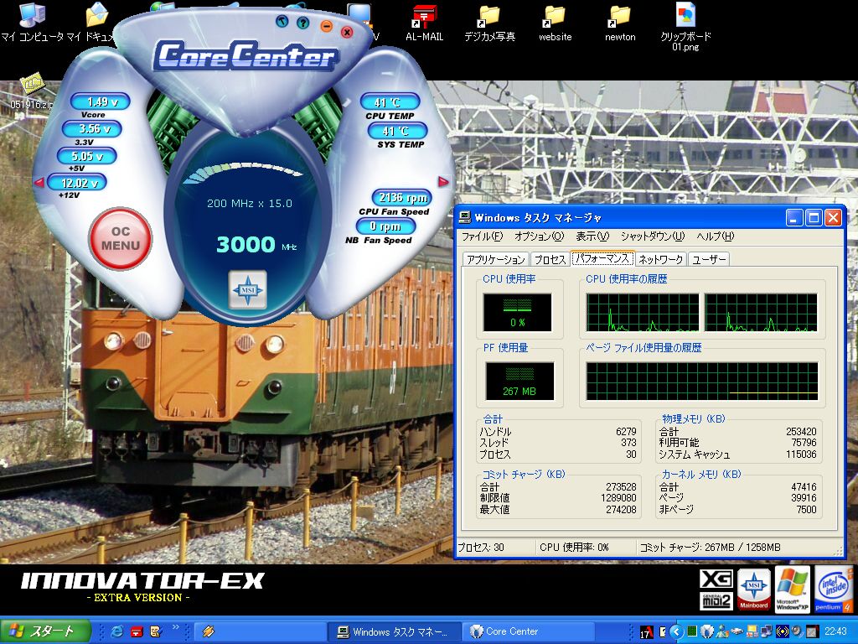The width and height of the screenshot is (858, 644).
Task: Click the CPU TEMP 41 °C value
Action: point(390,101)
